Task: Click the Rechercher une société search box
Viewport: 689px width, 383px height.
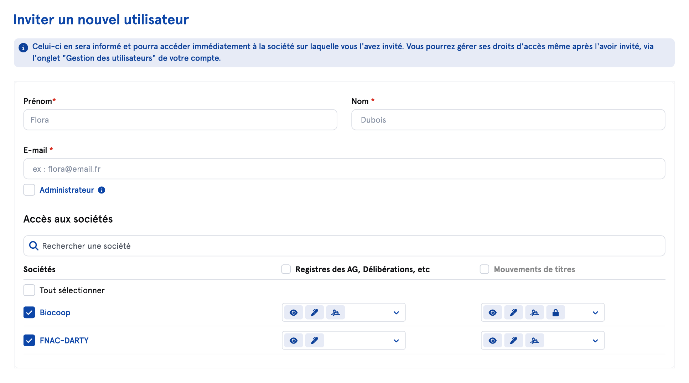Action: (x=344, y=246)
